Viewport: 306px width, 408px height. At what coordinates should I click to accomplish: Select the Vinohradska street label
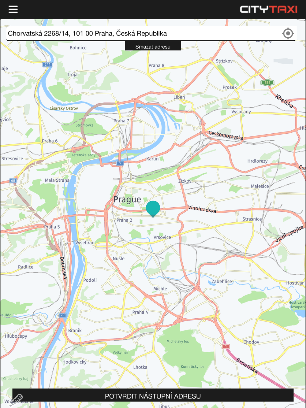pos(202,209)
